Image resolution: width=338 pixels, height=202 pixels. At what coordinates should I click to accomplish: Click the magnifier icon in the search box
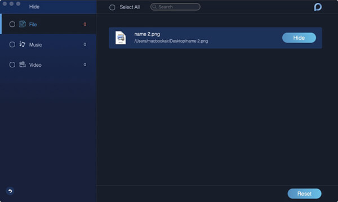(x=154, y=7)
